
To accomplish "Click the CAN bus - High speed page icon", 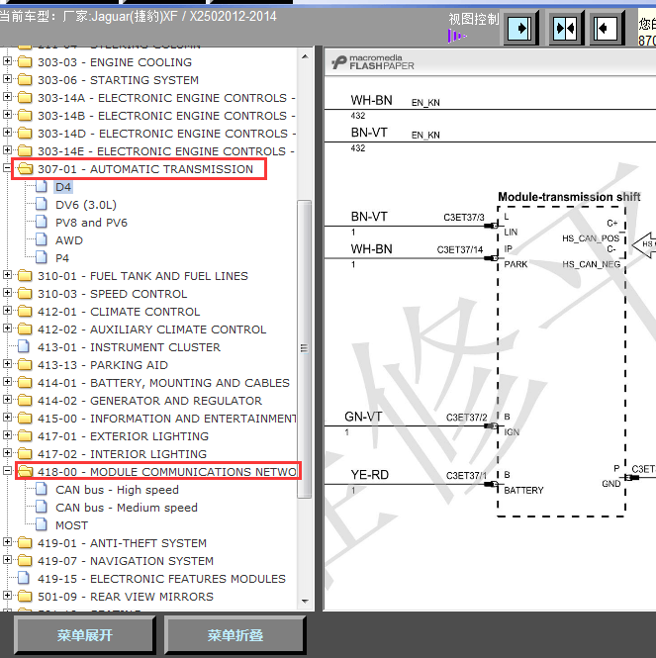I will point(42,490).
